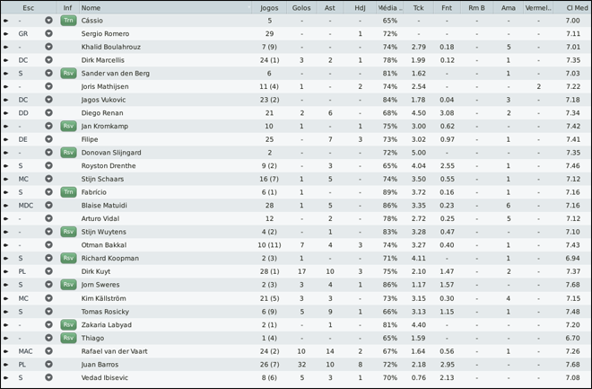
Task: Open Diego Renan's circular dropdown button
Action: pyautogui.click(x=48, y=112)
